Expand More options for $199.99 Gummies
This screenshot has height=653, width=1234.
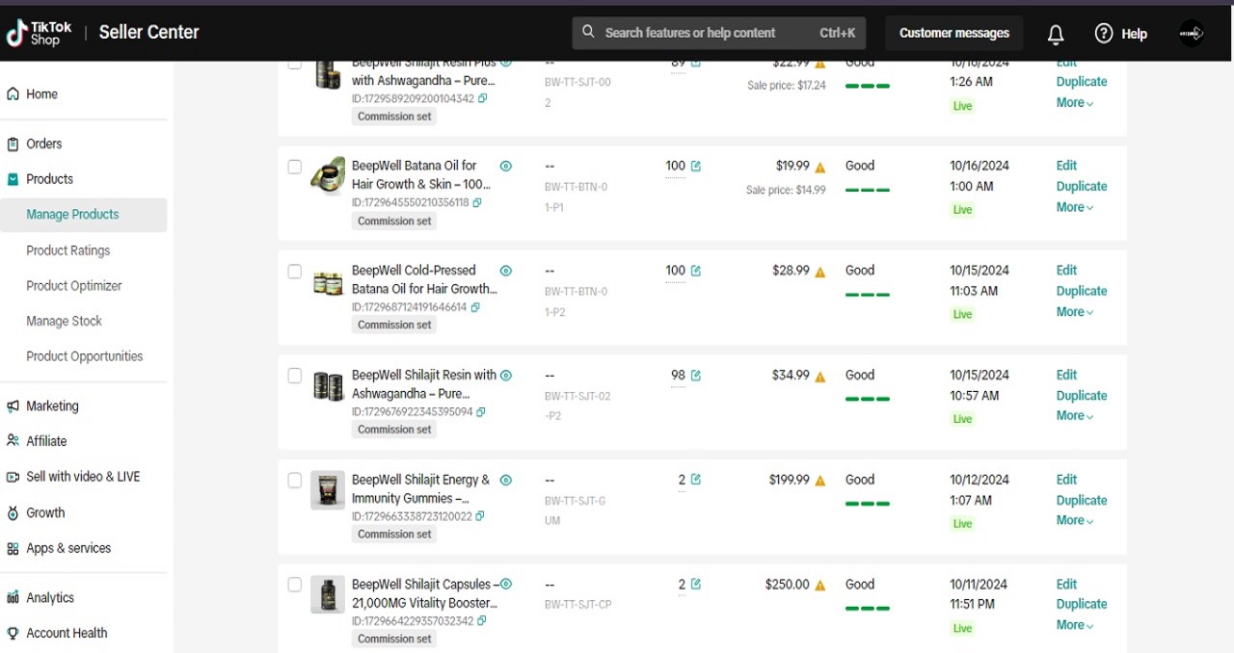1074,520
